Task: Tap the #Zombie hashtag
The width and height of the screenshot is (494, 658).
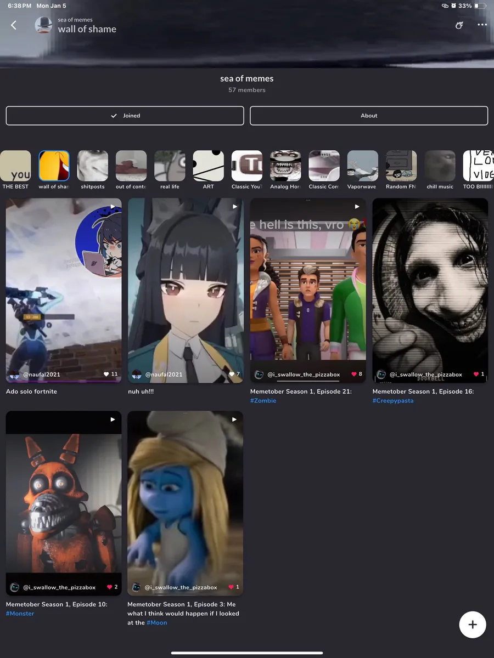Action: pos(263,401)
